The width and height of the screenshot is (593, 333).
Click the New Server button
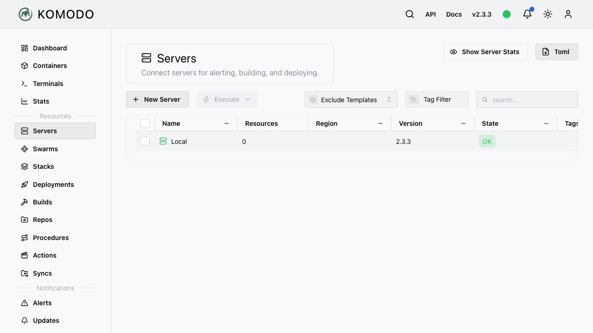(158, 99)
